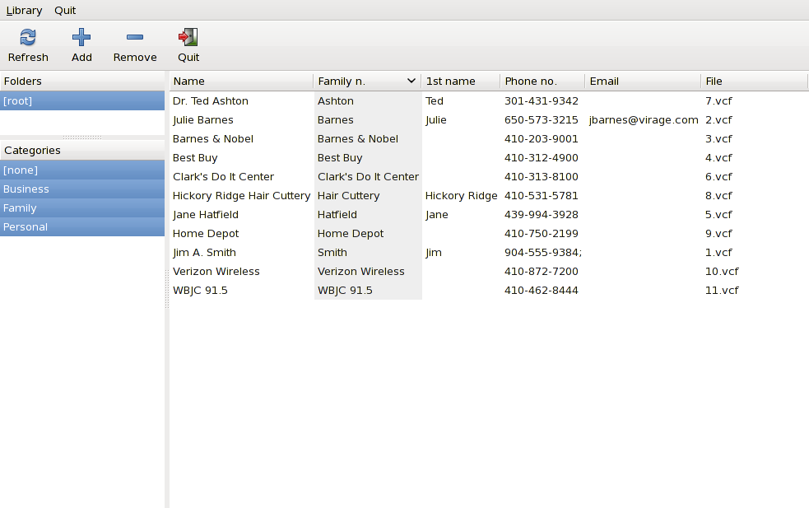Screen dimensions: 809x508
Task: Click the Quit door icon in toolbar
Action: [188, 37]
